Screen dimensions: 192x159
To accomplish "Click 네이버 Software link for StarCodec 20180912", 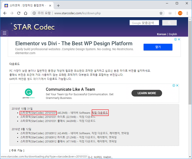I will [80, 133].
